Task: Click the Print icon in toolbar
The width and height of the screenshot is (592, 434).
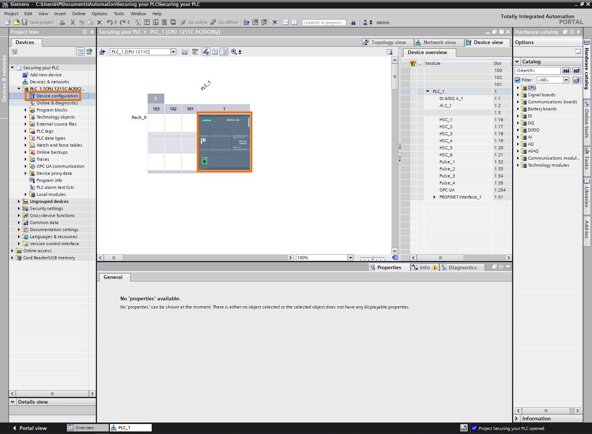Action: pyautogui.click(x=62, y=22)
